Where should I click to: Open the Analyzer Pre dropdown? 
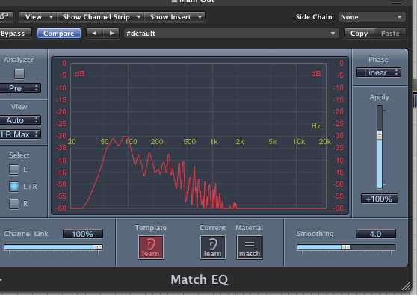click(x=19, y=88)
